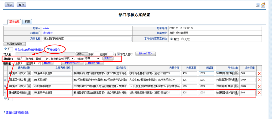Click 指标定义 field starting 公司机房的广域网

click(100, 86)
